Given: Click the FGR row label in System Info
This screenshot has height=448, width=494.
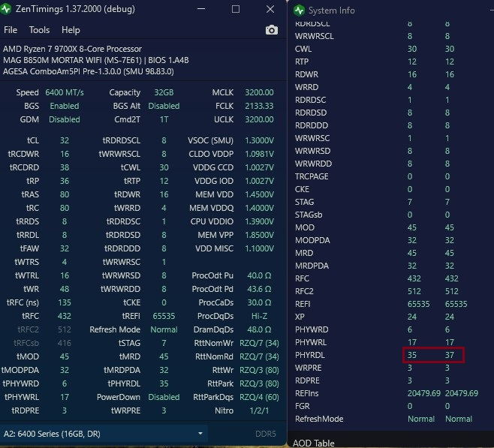Looking at the screenshot, I should [x=302, y=406].
